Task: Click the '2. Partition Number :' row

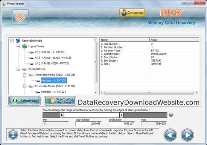Action: click(x=149, y=47)
